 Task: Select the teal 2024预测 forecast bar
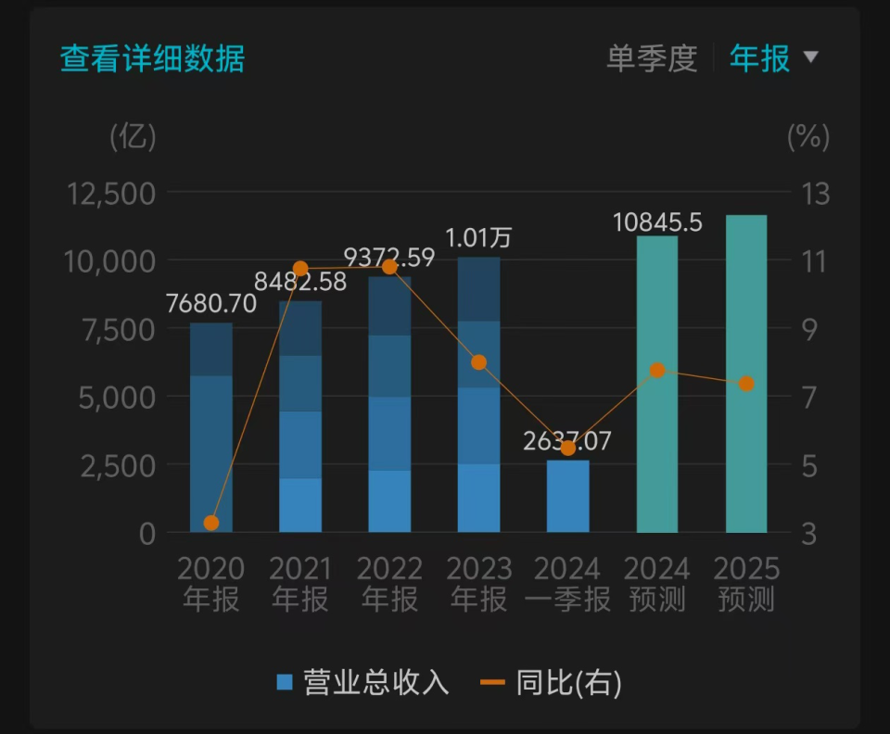point(658,385)
